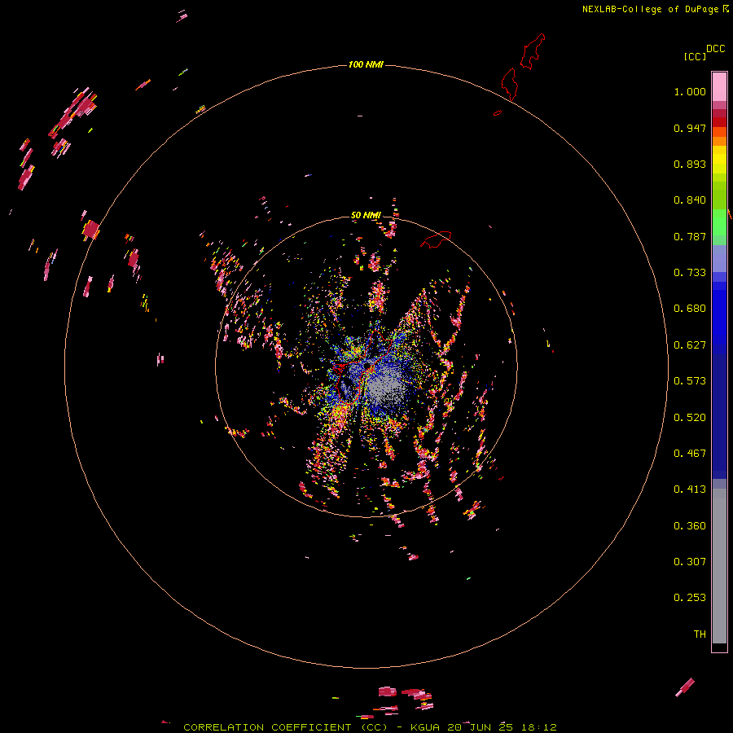
Task: Click the 20 JUN 25 date text
Action: pos(480,727)
